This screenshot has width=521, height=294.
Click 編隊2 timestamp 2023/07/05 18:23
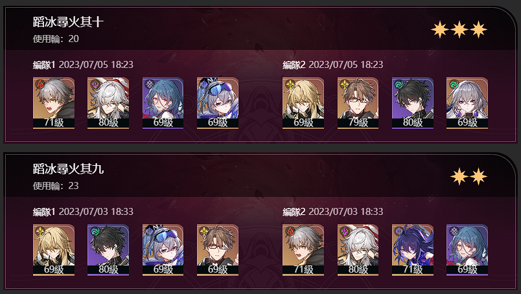click(x=345, y=65)
